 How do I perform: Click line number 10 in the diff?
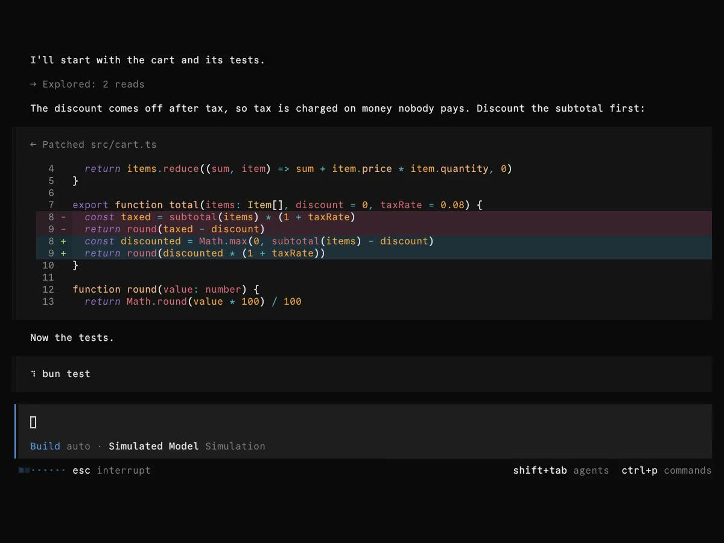pyautogui.click(x=48, y=265)
